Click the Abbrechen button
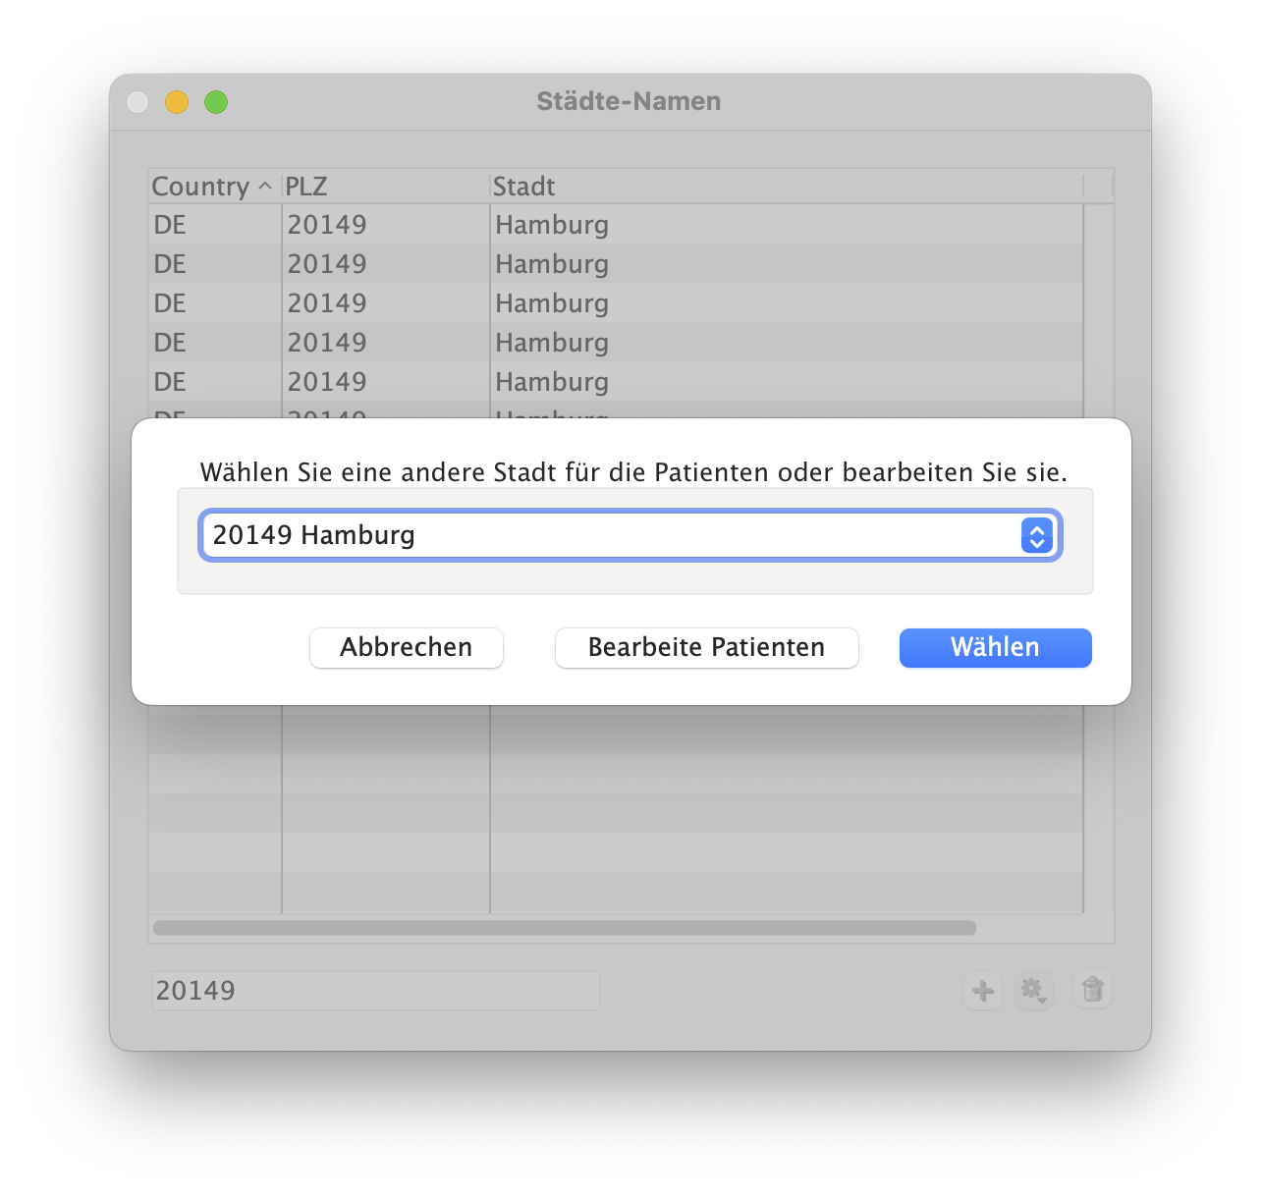 pos(407,648)
